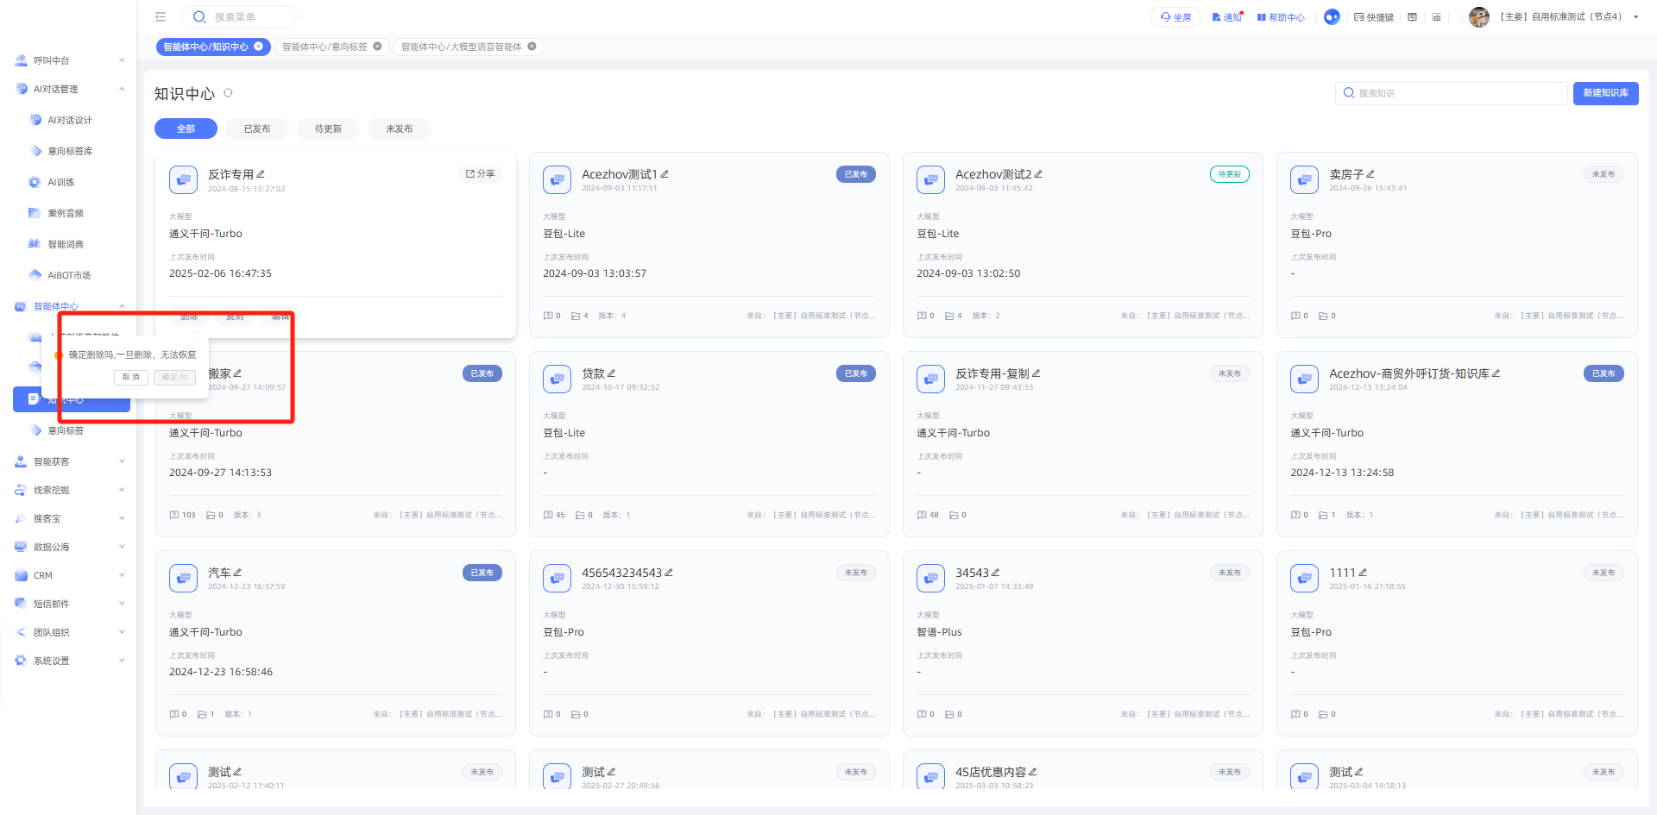Viewport: 1657px width, 815px height.
Task: Click the edit pencil beside 34543
Action: click(x=996, y=573)
